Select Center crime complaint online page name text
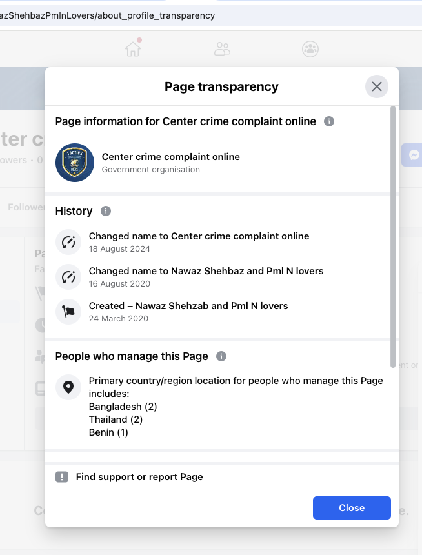This screenshot has height=555, width=422. (170, 157)
